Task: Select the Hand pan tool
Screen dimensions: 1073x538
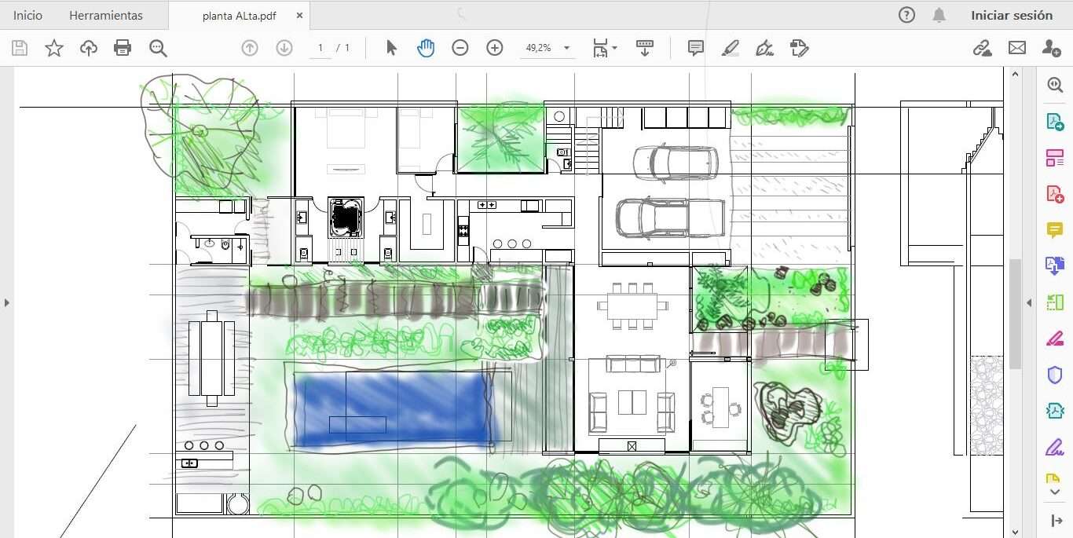Action: tap(425, 48)
